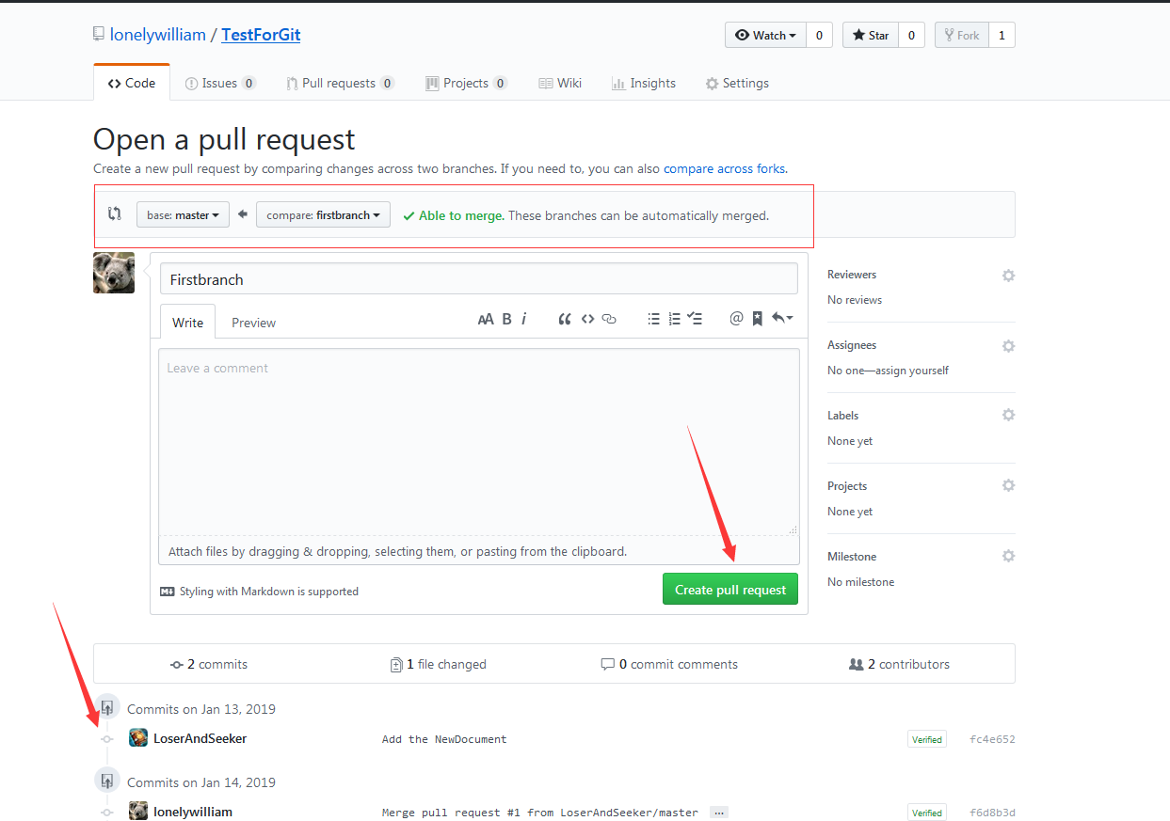Select the Write tab in editor
The height and width of the screenshot is (821, 1170).
pyautogui.click(x=187, y=322)
